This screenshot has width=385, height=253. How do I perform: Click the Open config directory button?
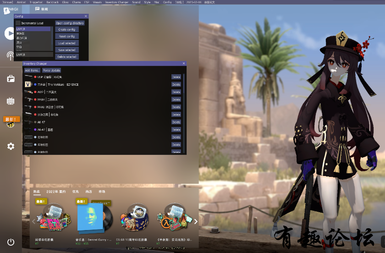[x=70, y=23]
